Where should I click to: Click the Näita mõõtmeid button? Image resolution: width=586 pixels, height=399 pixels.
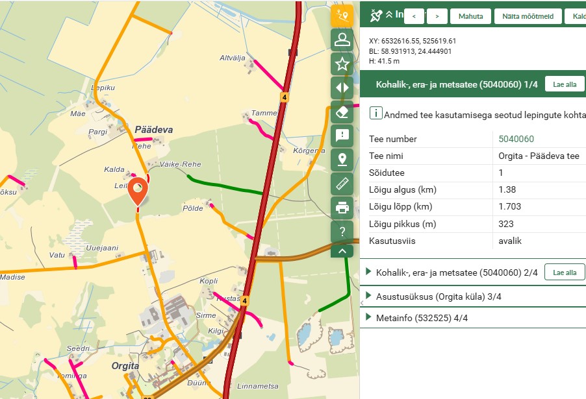(527, 16)
